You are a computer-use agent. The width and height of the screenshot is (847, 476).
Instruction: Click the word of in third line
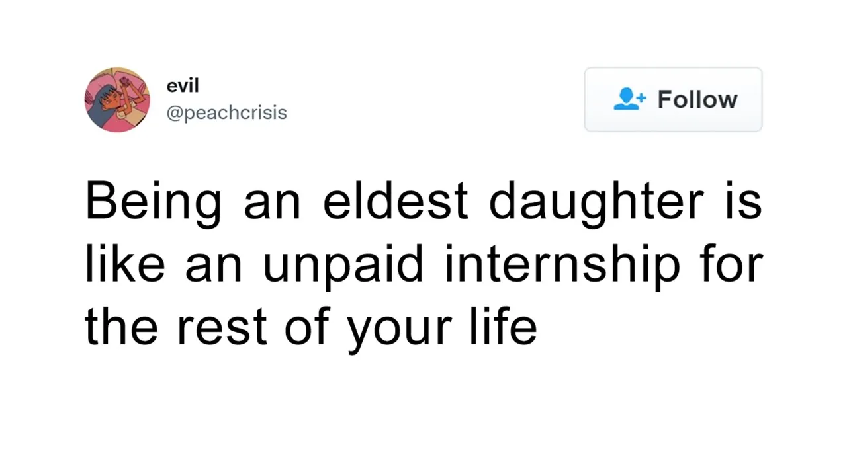click(x=307, y=325)
